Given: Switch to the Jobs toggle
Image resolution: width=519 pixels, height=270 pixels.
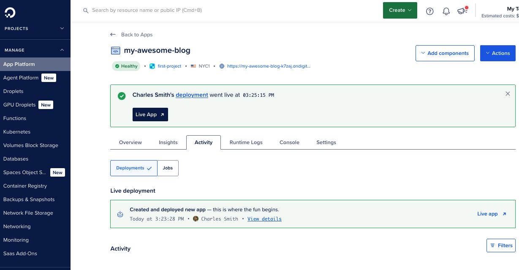Looking at the screenshot, I should (x=168, y=168).
